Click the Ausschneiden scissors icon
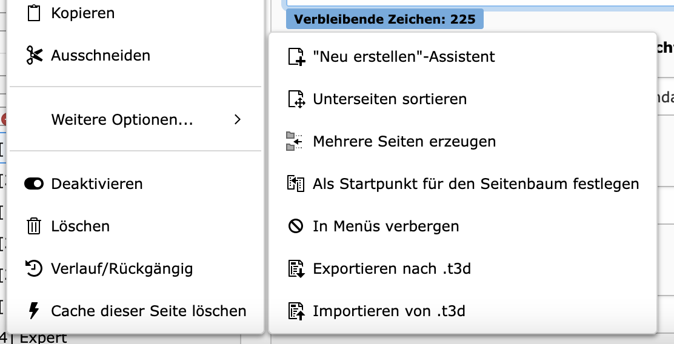674x344 pixels. click(34, 55)
